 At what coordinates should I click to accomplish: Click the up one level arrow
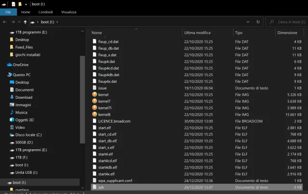(25, 22)
